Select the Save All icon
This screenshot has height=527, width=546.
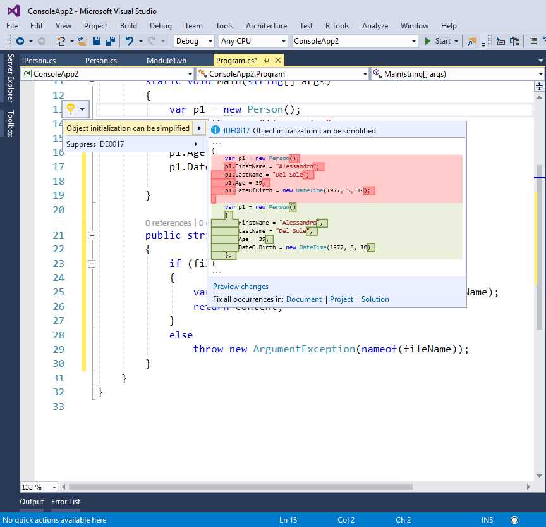[x=109, y=42]
